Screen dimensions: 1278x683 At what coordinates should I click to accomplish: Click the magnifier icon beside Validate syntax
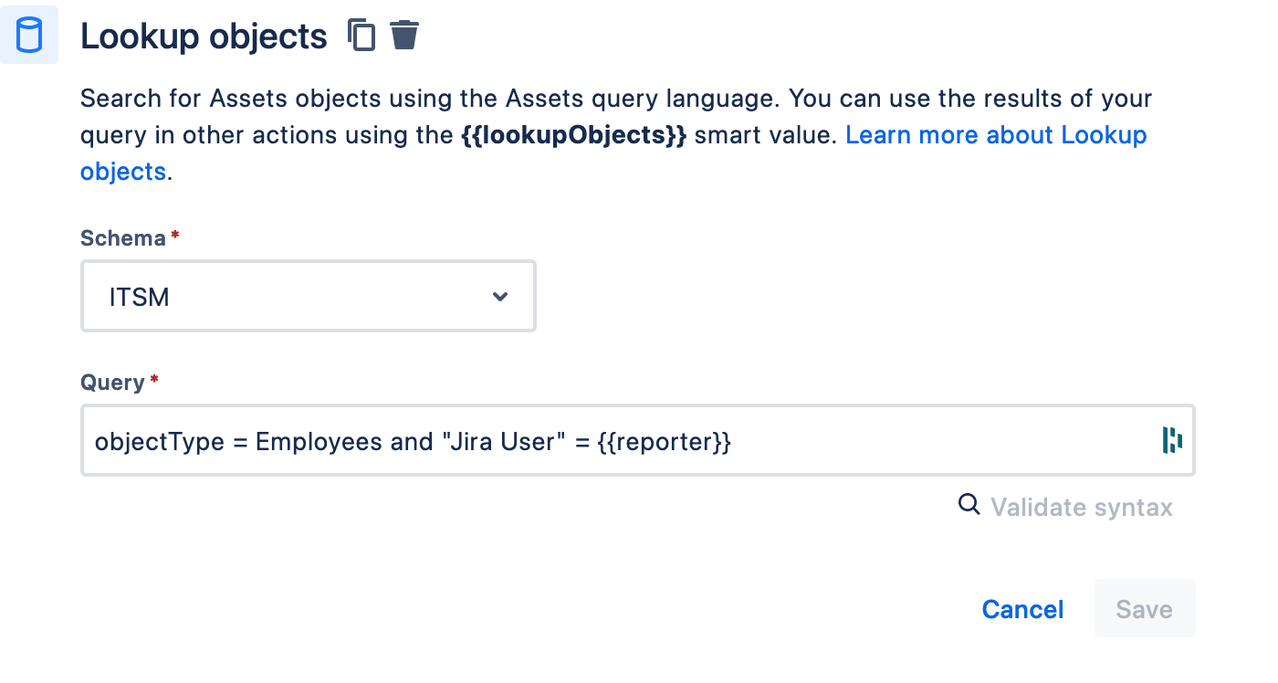point(969,505)
